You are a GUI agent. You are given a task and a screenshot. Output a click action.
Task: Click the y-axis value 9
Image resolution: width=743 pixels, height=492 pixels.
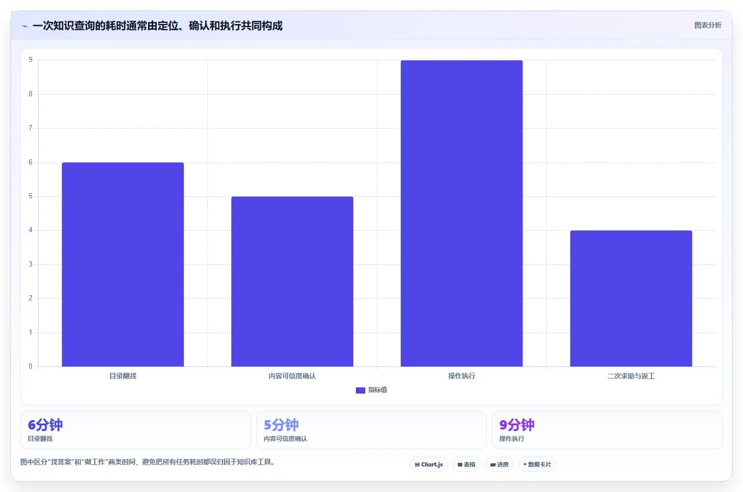coord(30,60)
